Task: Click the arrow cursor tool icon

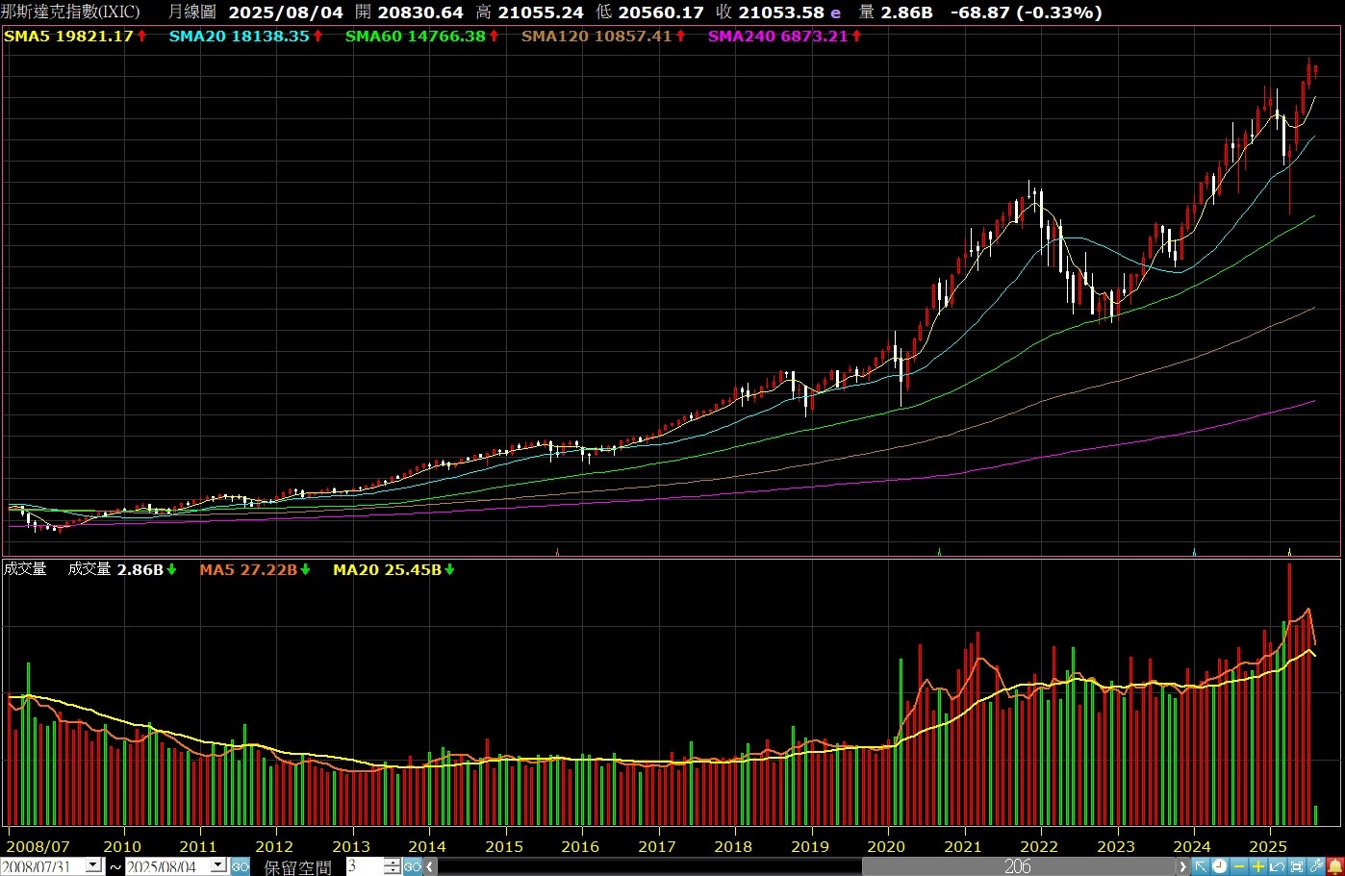Action: (x=1201, y=866)
